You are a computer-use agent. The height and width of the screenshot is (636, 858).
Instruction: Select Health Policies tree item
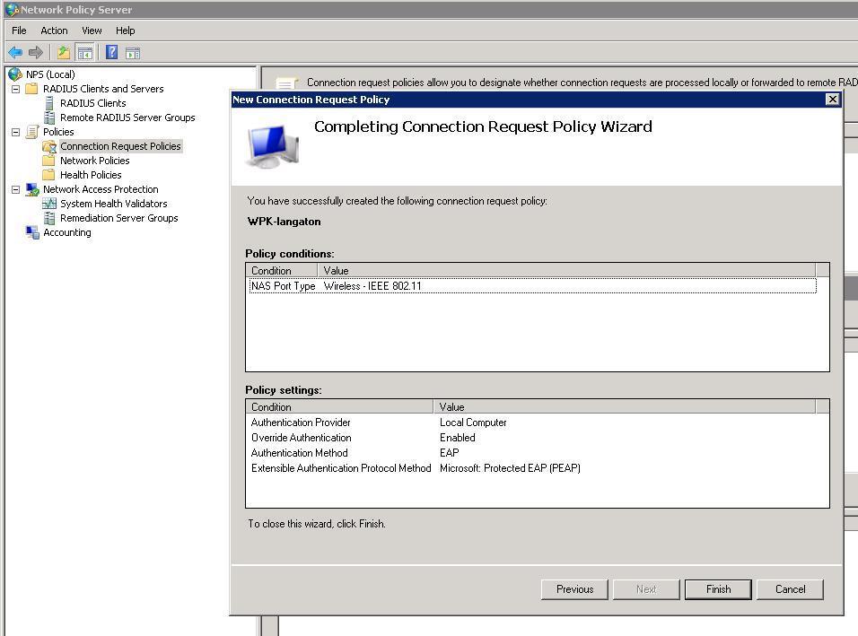click(x=91, y=174)
